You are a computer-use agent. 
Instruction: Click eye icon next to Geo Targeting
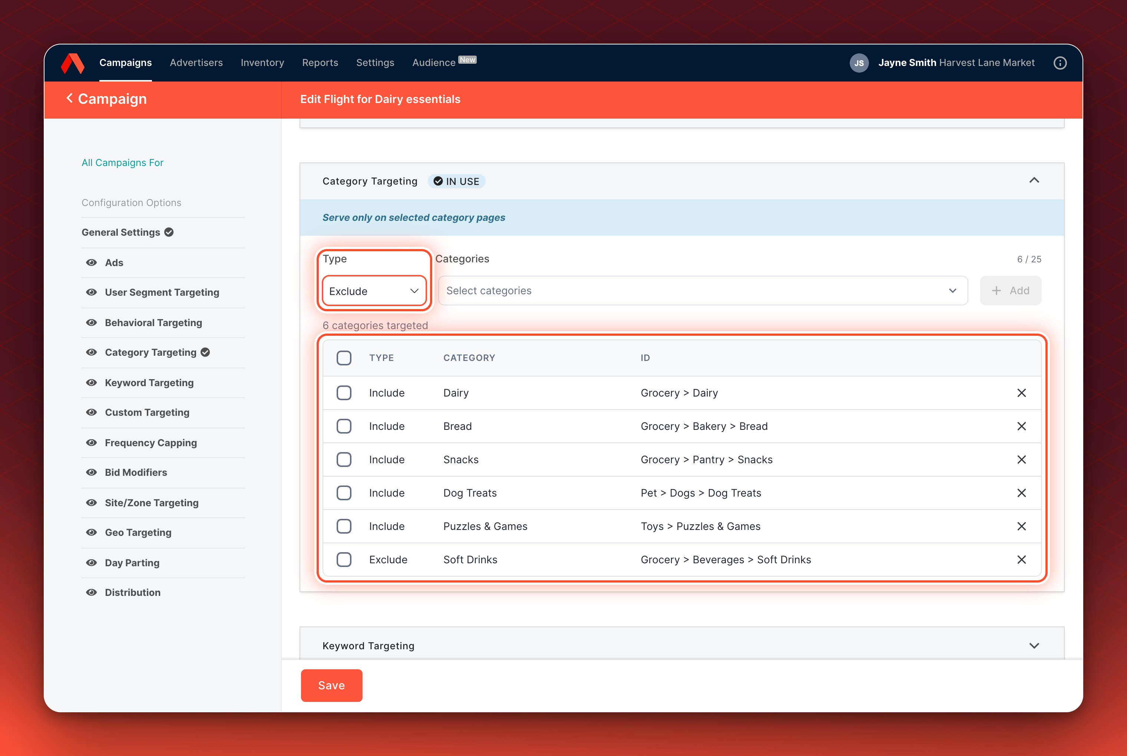click(91, 532)
